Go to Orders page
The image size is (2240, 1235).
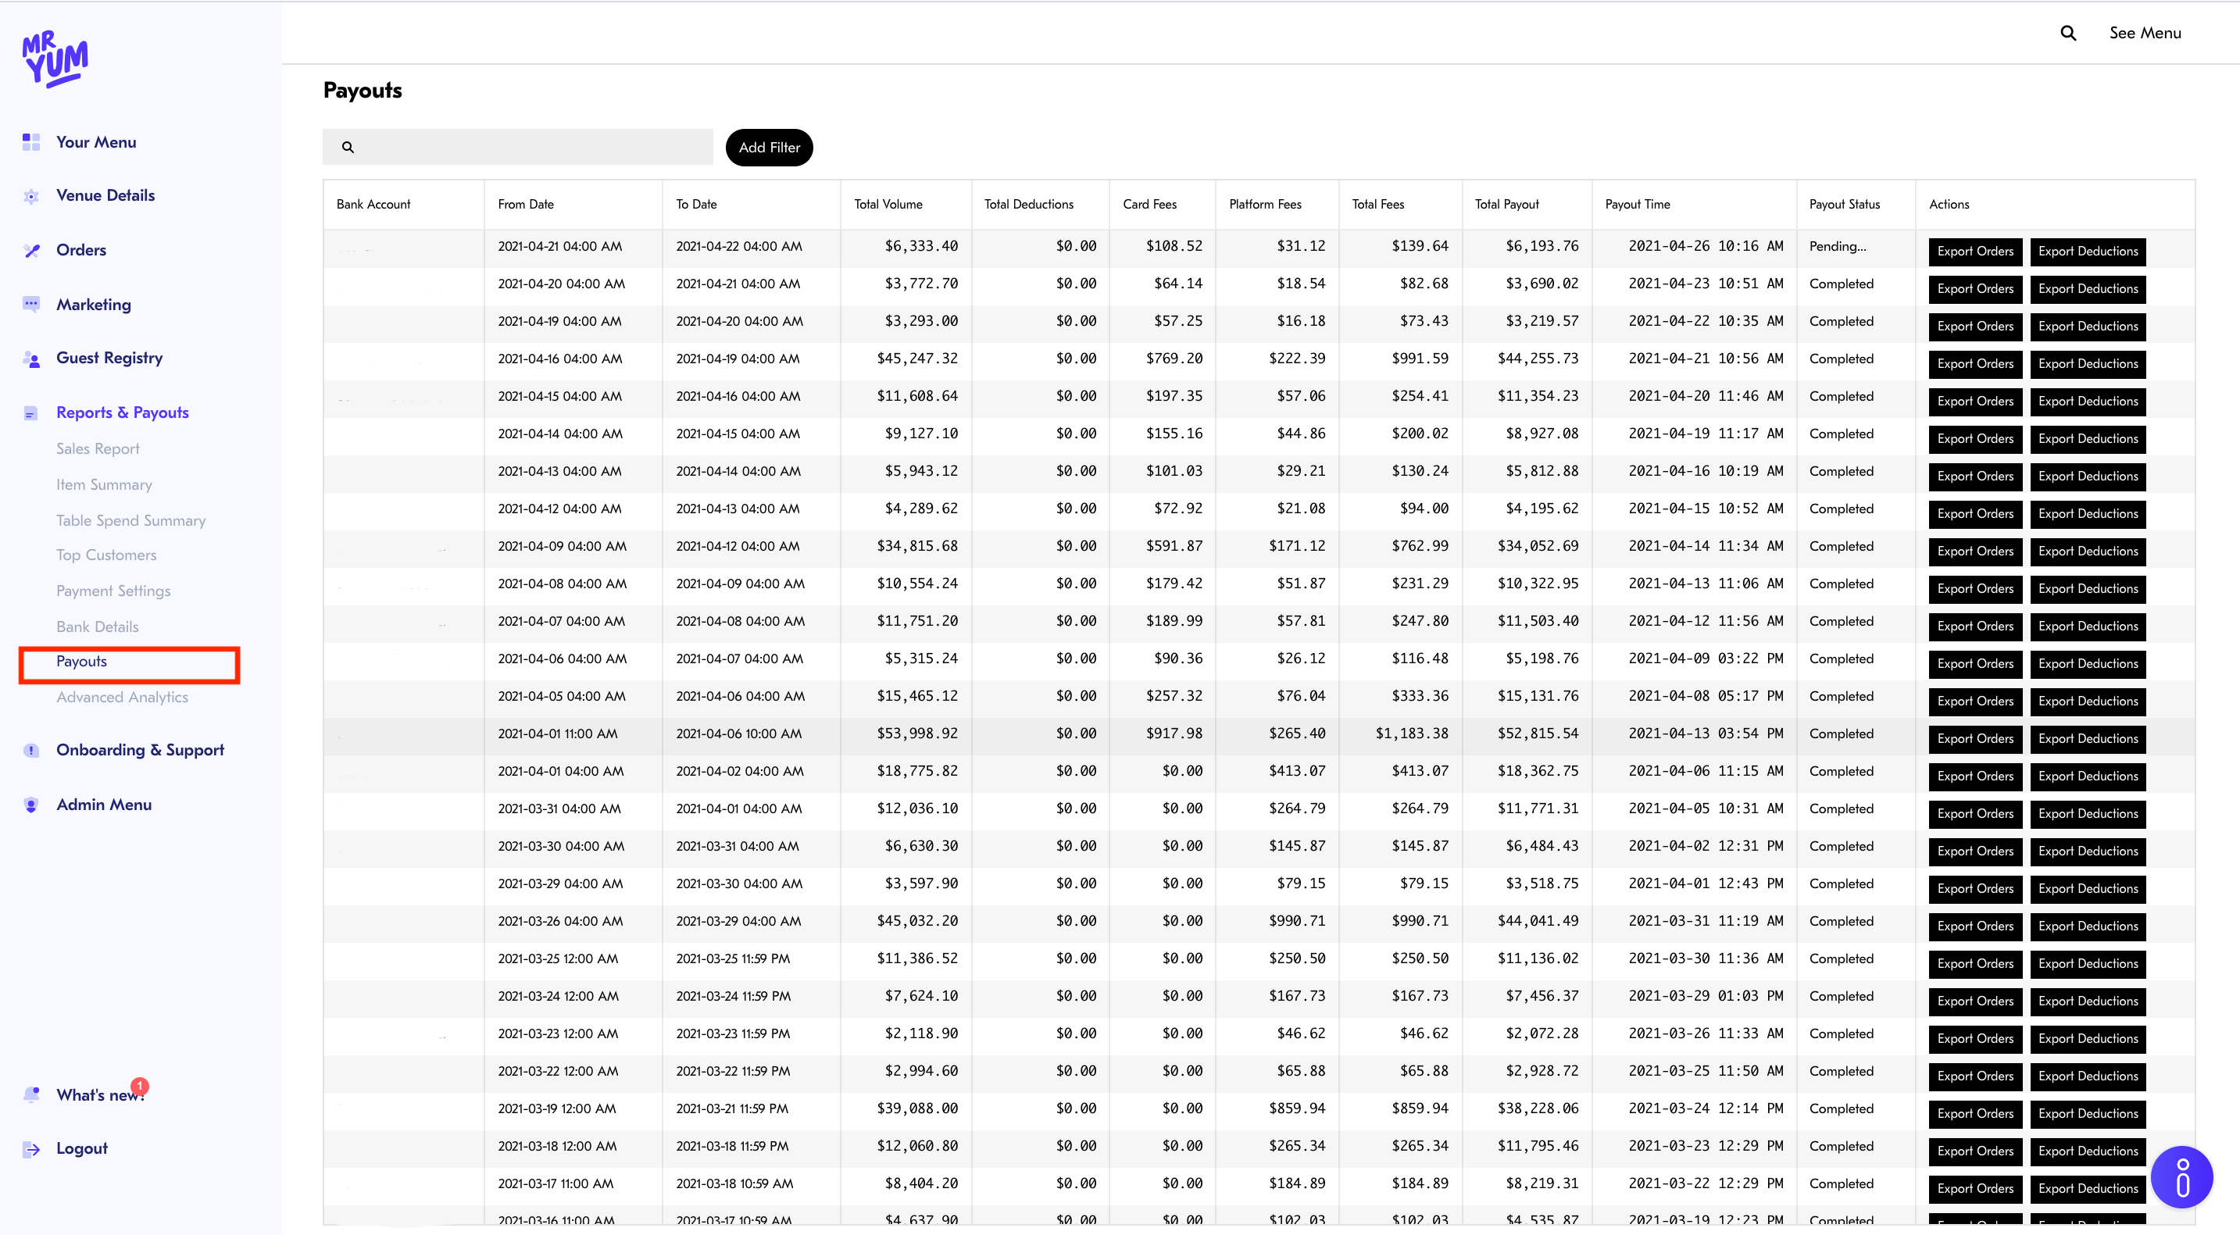point(81,250)
